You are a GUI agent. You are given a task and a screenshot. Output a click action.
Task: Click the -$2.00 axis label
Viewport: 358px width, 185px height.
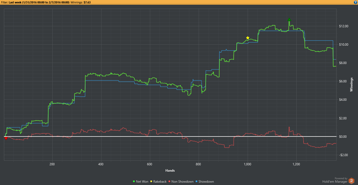tap(344, 155)
